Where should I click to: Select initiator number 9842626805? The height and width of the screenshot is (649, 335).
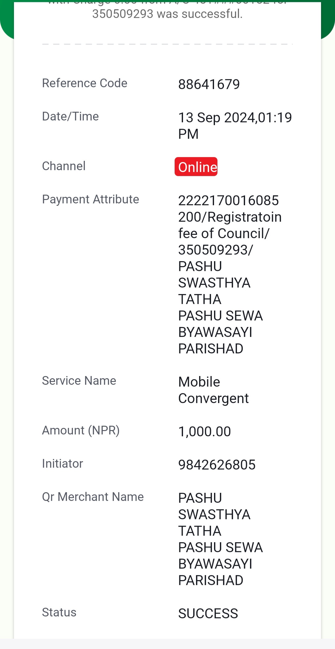coord(217,465)
